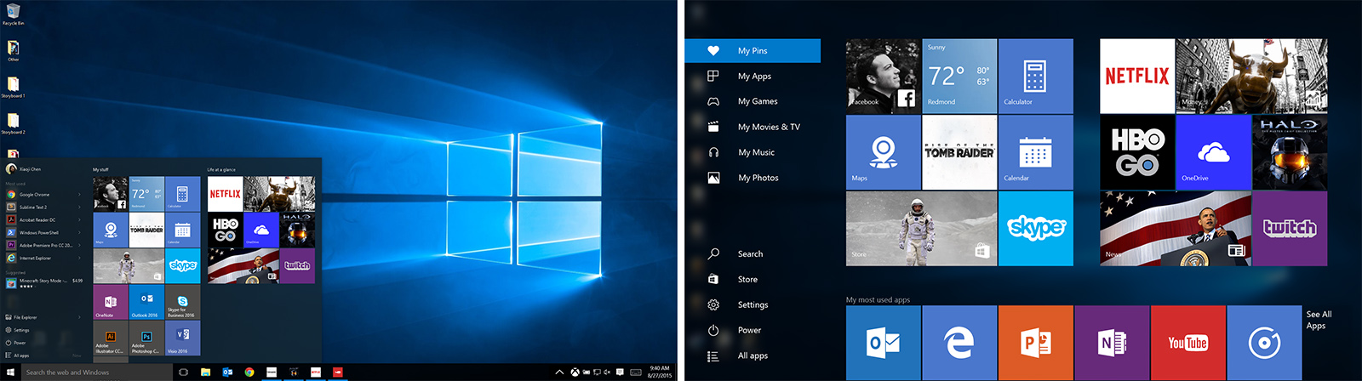Click the Xiaoqi Chen user account name

[x=30, y=169]
